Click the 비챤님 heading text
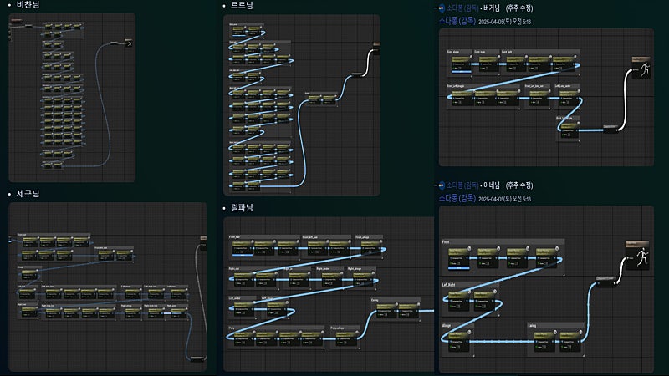Viewport: 669px width, 376px height. (x=28, y=4)
